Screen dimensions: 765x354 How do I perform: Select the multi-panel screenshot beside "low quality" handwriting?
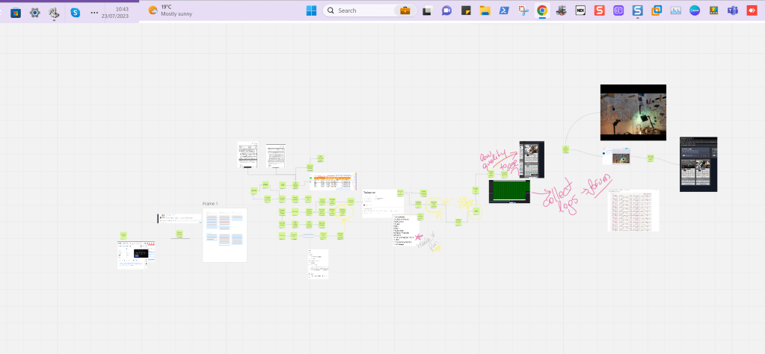[x=532, y=160]
